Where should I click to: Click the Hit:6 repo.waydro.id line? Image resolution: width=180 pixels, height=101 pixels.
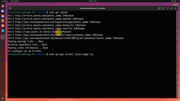pyautogui.click(x=39, y=32)
